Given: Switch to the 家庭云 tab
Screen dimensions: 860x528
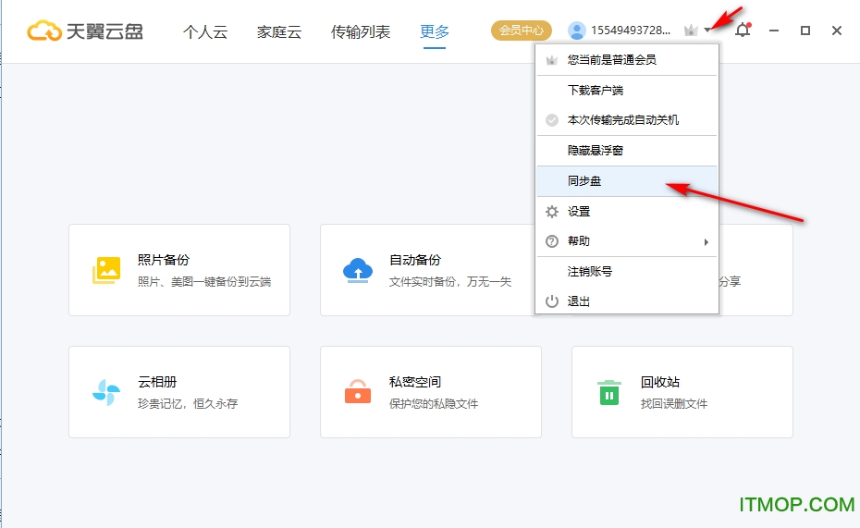Looking at the screenshot, I should [x=279, y=31].
